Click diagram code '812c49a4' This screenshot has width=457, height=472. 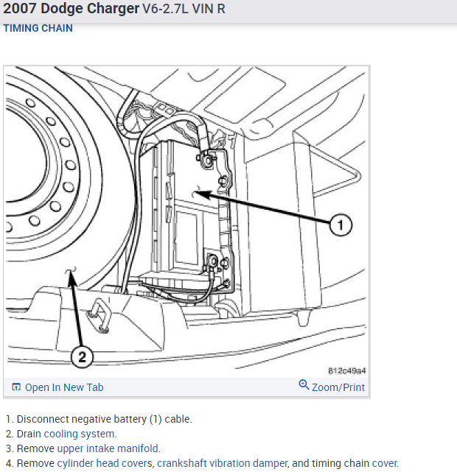tap(347, 370)
